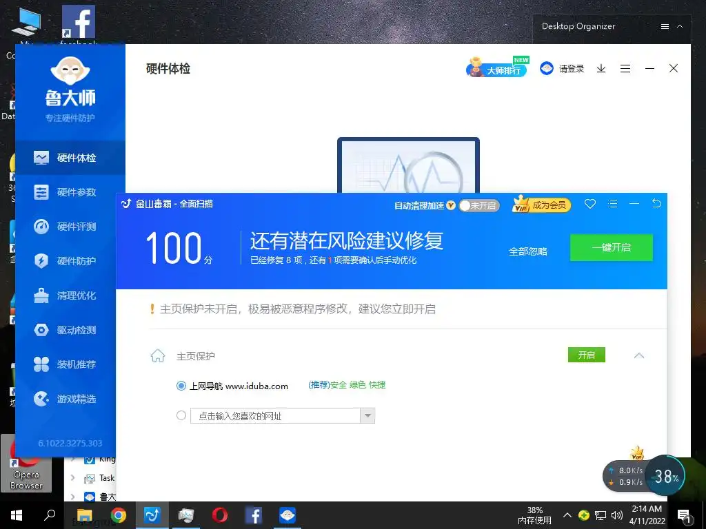Open Opera from the taskbar
The image size is (706, 529).
coord(220,515)
